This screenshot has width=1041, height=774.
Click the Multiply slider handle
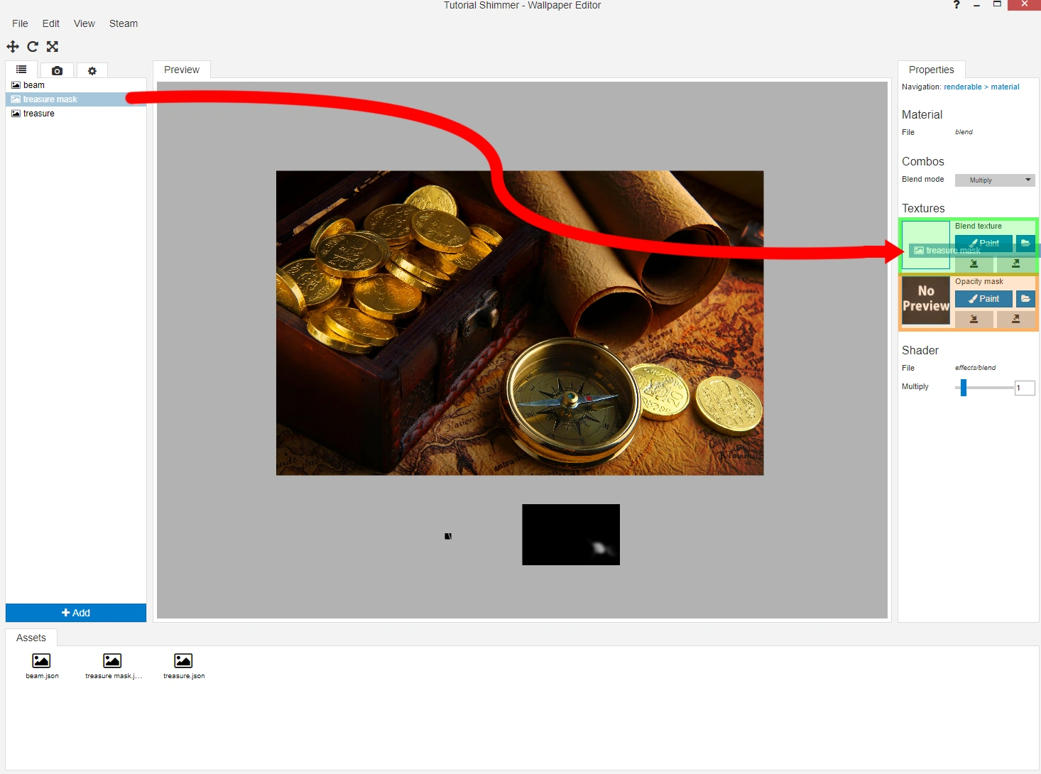(964, 388)
